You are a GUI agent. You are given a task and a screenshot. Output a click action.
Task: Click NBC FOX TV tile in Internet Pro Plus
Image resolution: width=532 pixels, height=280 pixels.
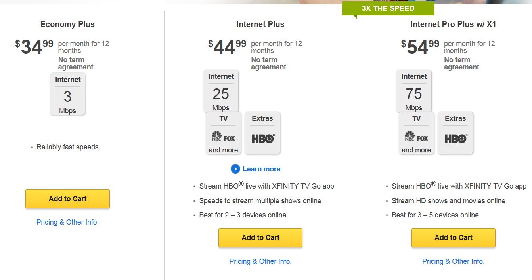tap(416, 133)
